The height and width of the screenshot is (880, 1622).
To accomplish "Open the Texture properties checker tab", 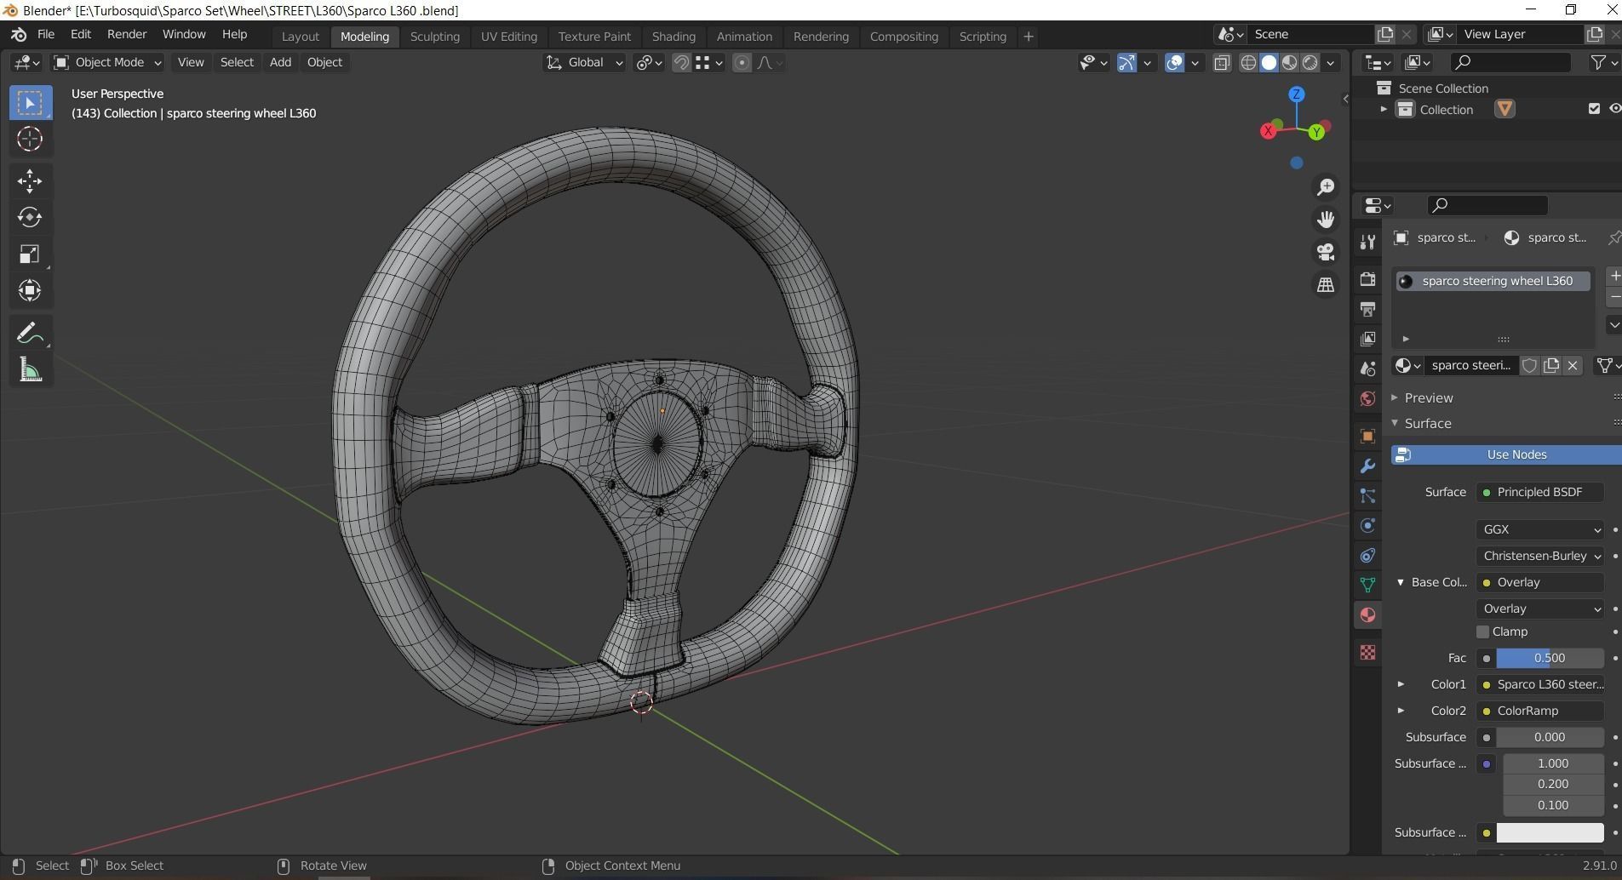I will tap(1367, 652).
